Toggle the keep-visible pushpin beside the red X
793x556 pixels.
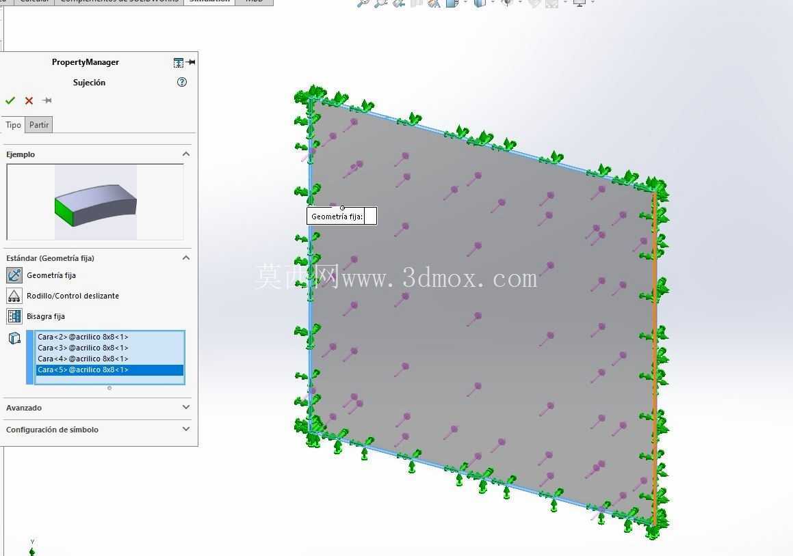(47, 100)
